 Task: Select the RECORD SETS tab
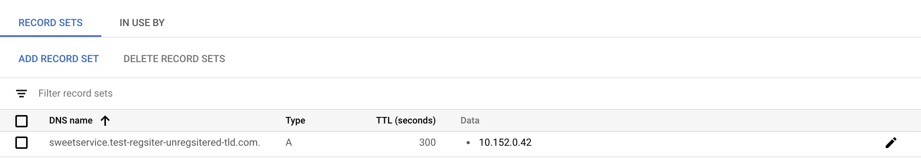pyautogui.click(x=51, y=23)
